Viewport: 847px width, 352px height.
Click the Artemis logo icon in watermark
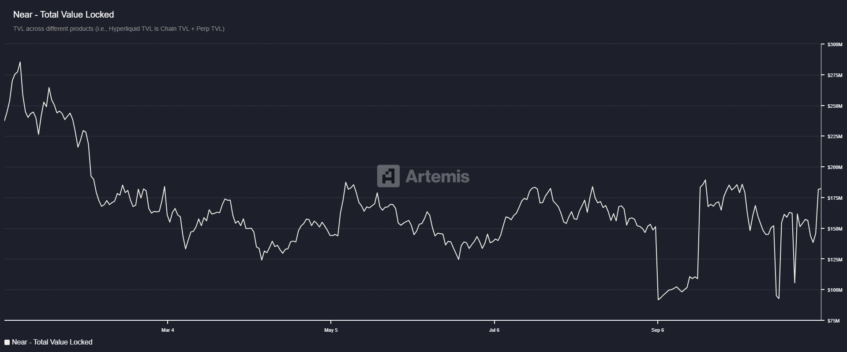[388, 176]
